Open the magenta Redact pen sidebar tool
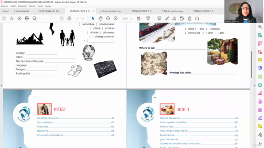This screenshot has width=264, height=148. 260,93
